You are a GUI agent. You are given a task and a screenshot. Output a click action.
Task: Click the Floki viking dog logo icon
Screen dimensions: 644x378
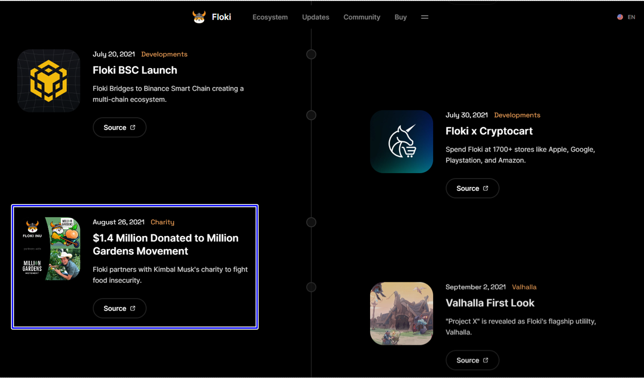point(199,17)
